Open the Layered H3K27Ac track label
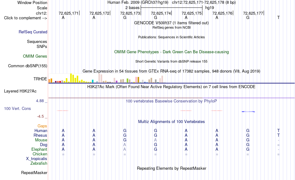The width and height of the screenshot is (295, 180). 20,91
